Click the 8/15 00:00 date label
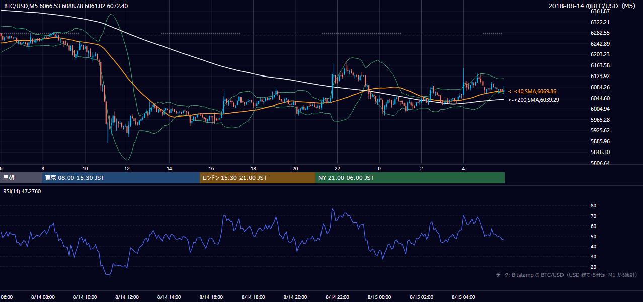Image resolution: width=643 pixels, height=302 pixels. 379,297
